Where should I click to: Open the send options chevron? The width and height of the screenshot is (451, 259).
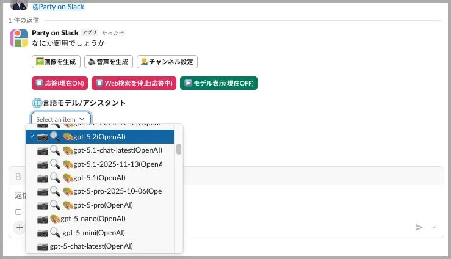click(434, 227)
